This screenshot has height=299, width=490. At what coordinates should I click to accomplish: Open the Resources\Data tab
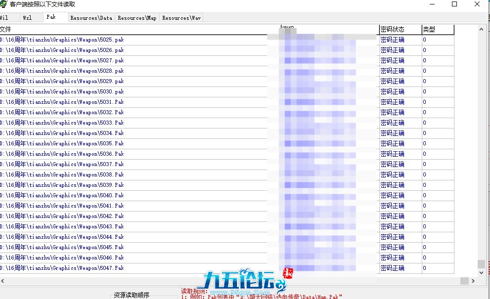[x=91, y=18]
